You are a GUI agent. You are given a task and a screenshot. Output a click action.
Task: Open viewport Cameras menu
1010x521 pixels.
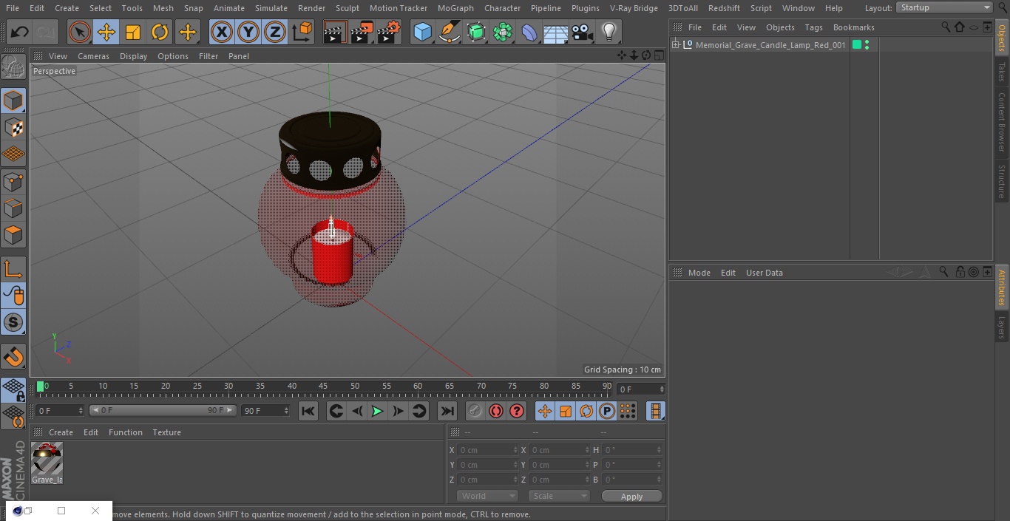coord(93,56)
